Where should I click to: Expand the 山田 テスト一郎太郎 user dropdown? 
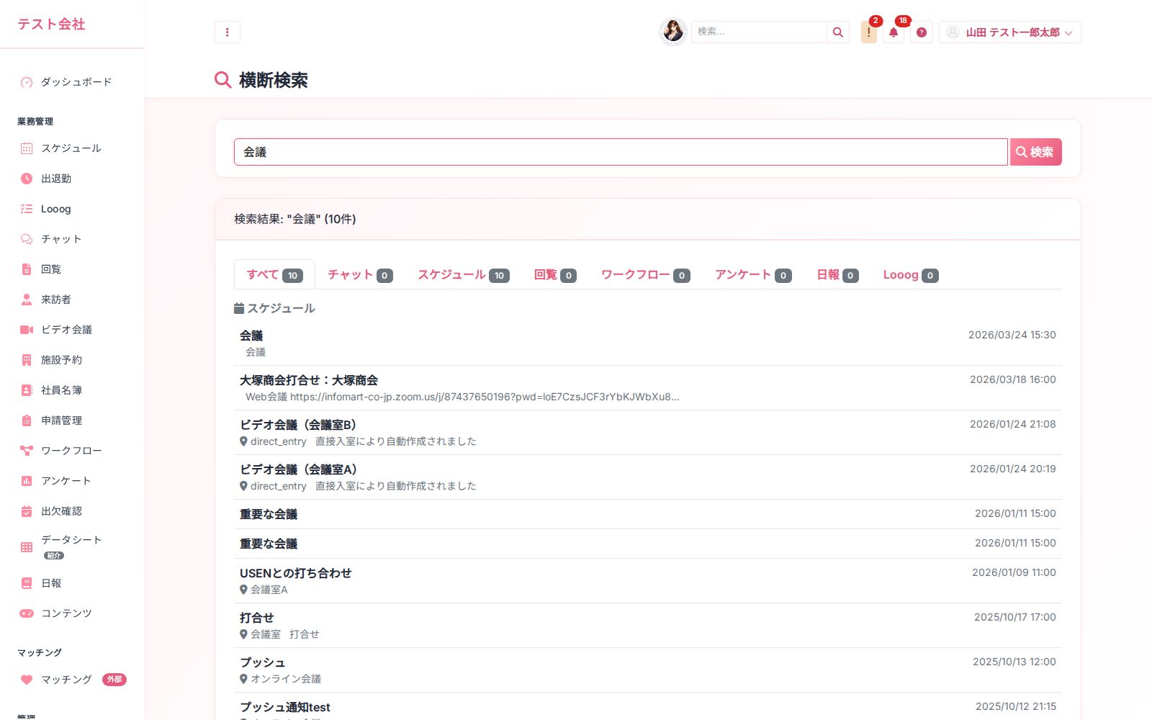pos(1009,32)
